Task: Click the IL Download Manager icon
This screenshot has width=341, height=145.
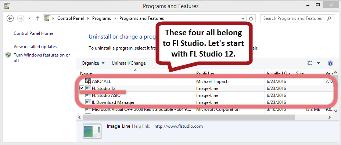Action: [88, 102]
